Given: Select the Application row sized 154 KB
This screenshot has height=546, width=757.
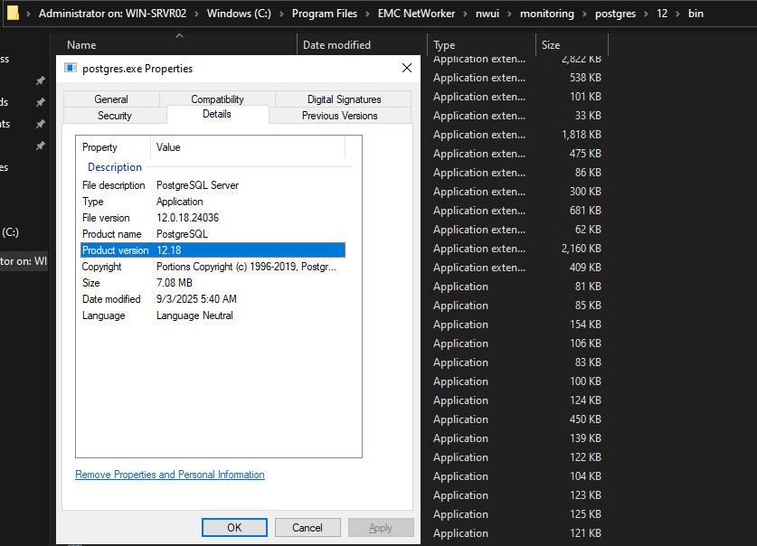Looking at the screenshot, I should tap(516, 325).
